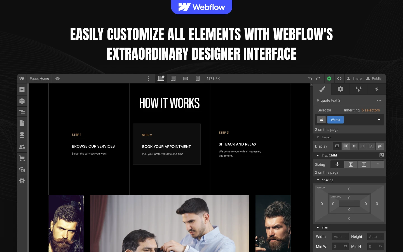Switch to the Element Settings tab
Screen dimensions: 403x252
tap(340, 89)
